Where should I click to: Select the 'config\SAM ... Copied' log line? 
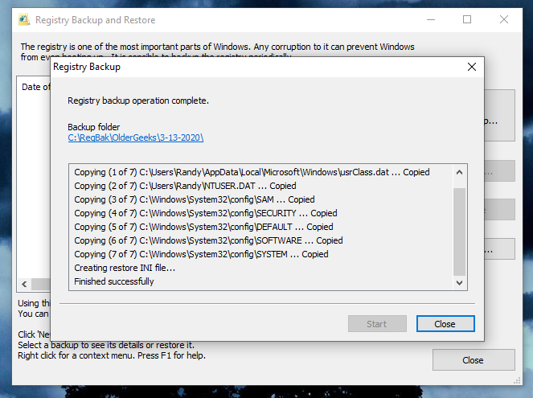click(195, 199)
